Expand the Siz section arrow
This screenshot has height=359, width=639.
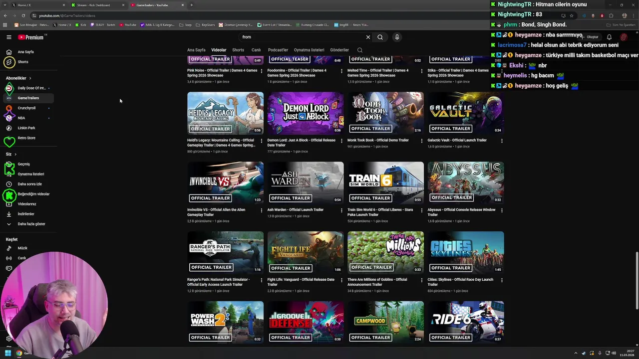(15, 154)
